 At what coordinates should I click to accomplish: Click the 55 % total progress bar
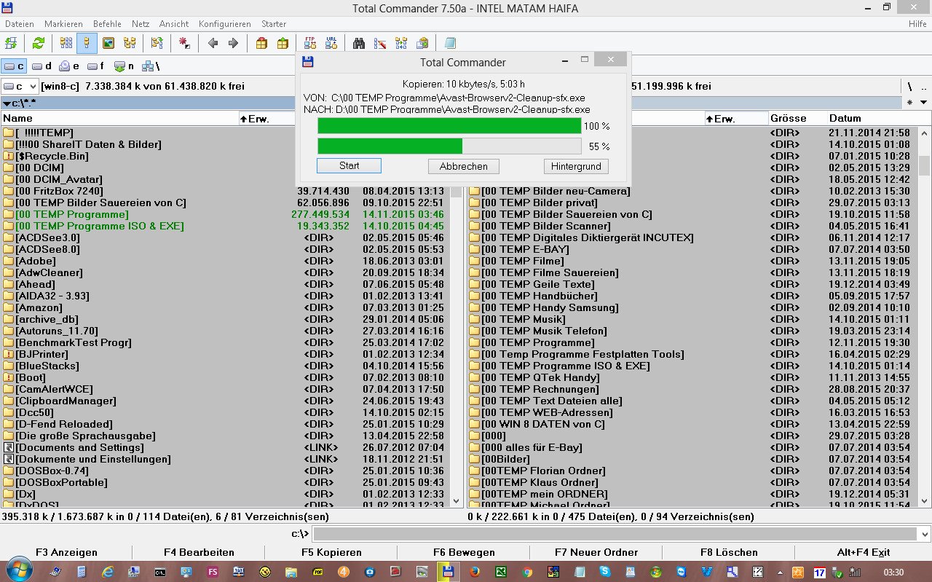(449, 146)
